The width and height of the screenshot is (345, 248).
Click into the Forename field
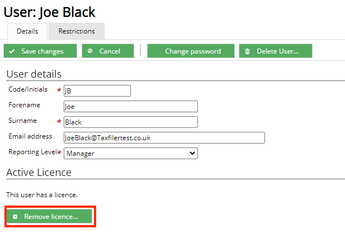[x=131, y=107]
